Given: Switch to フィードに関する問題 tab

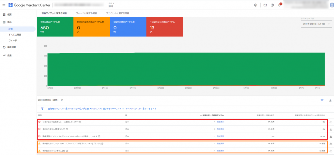Looking at the screenshot, I should click(x=86, y=13).
